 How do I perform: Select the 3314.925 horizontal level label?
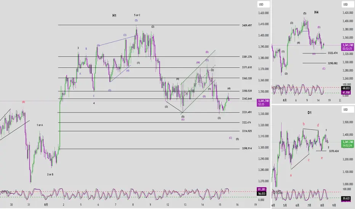coord(247,131)
